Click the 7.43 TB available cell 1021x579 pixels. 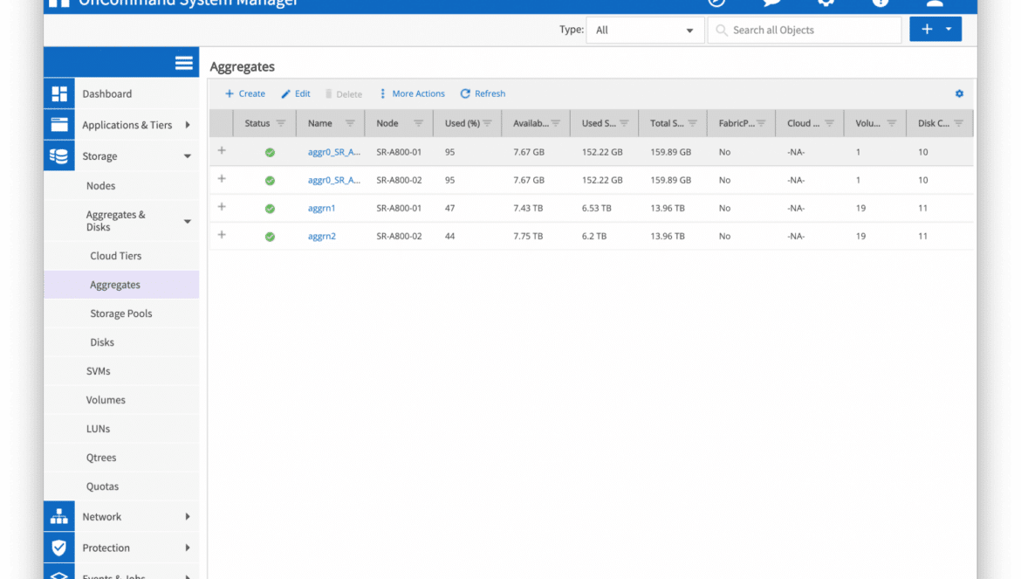pyautogui.click(x=528, y=209)
